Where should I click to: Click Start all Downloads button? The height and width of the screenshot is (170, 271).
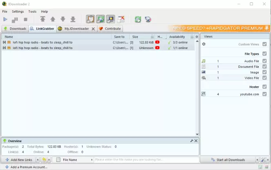228,160
